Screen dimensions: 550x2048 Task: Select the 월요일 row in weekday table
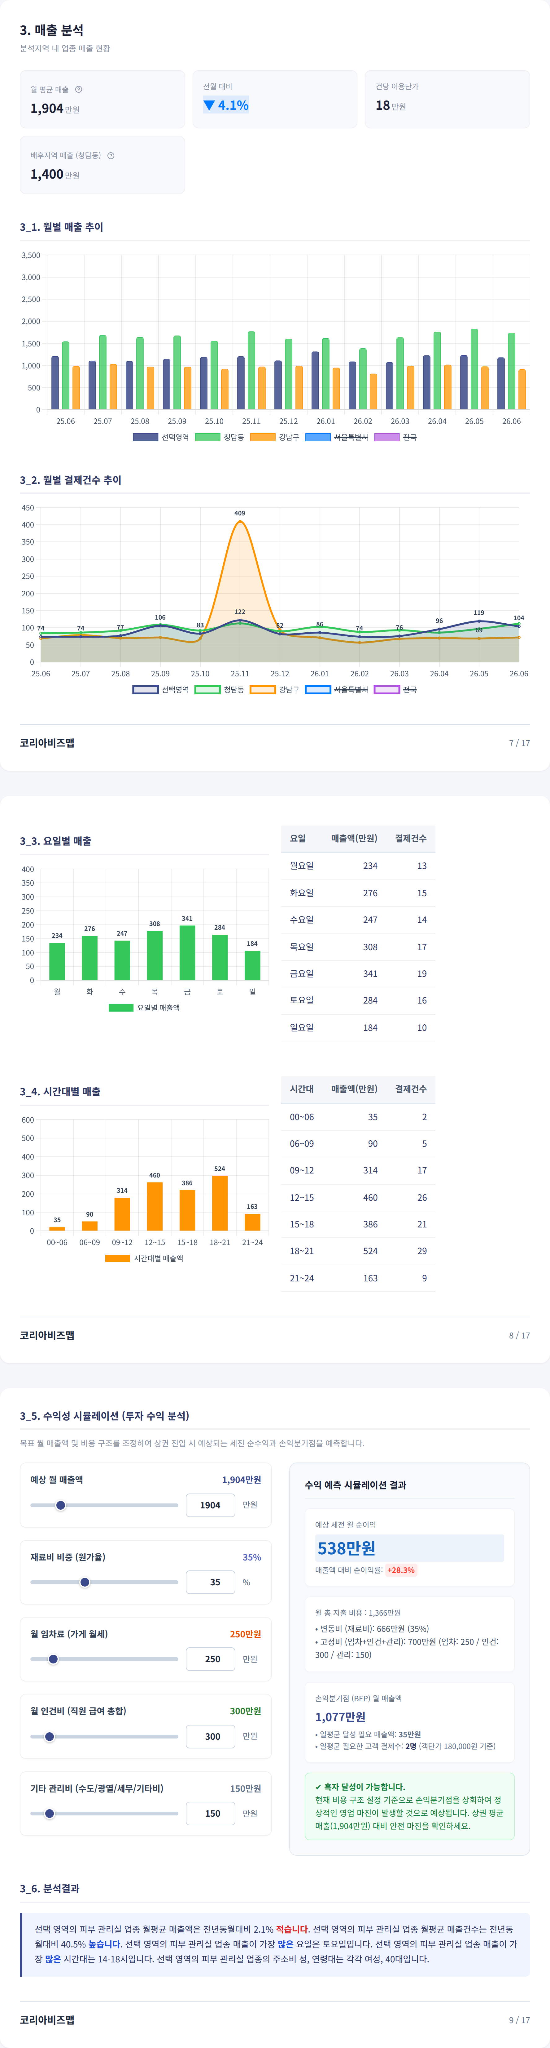tap(358, 866)
